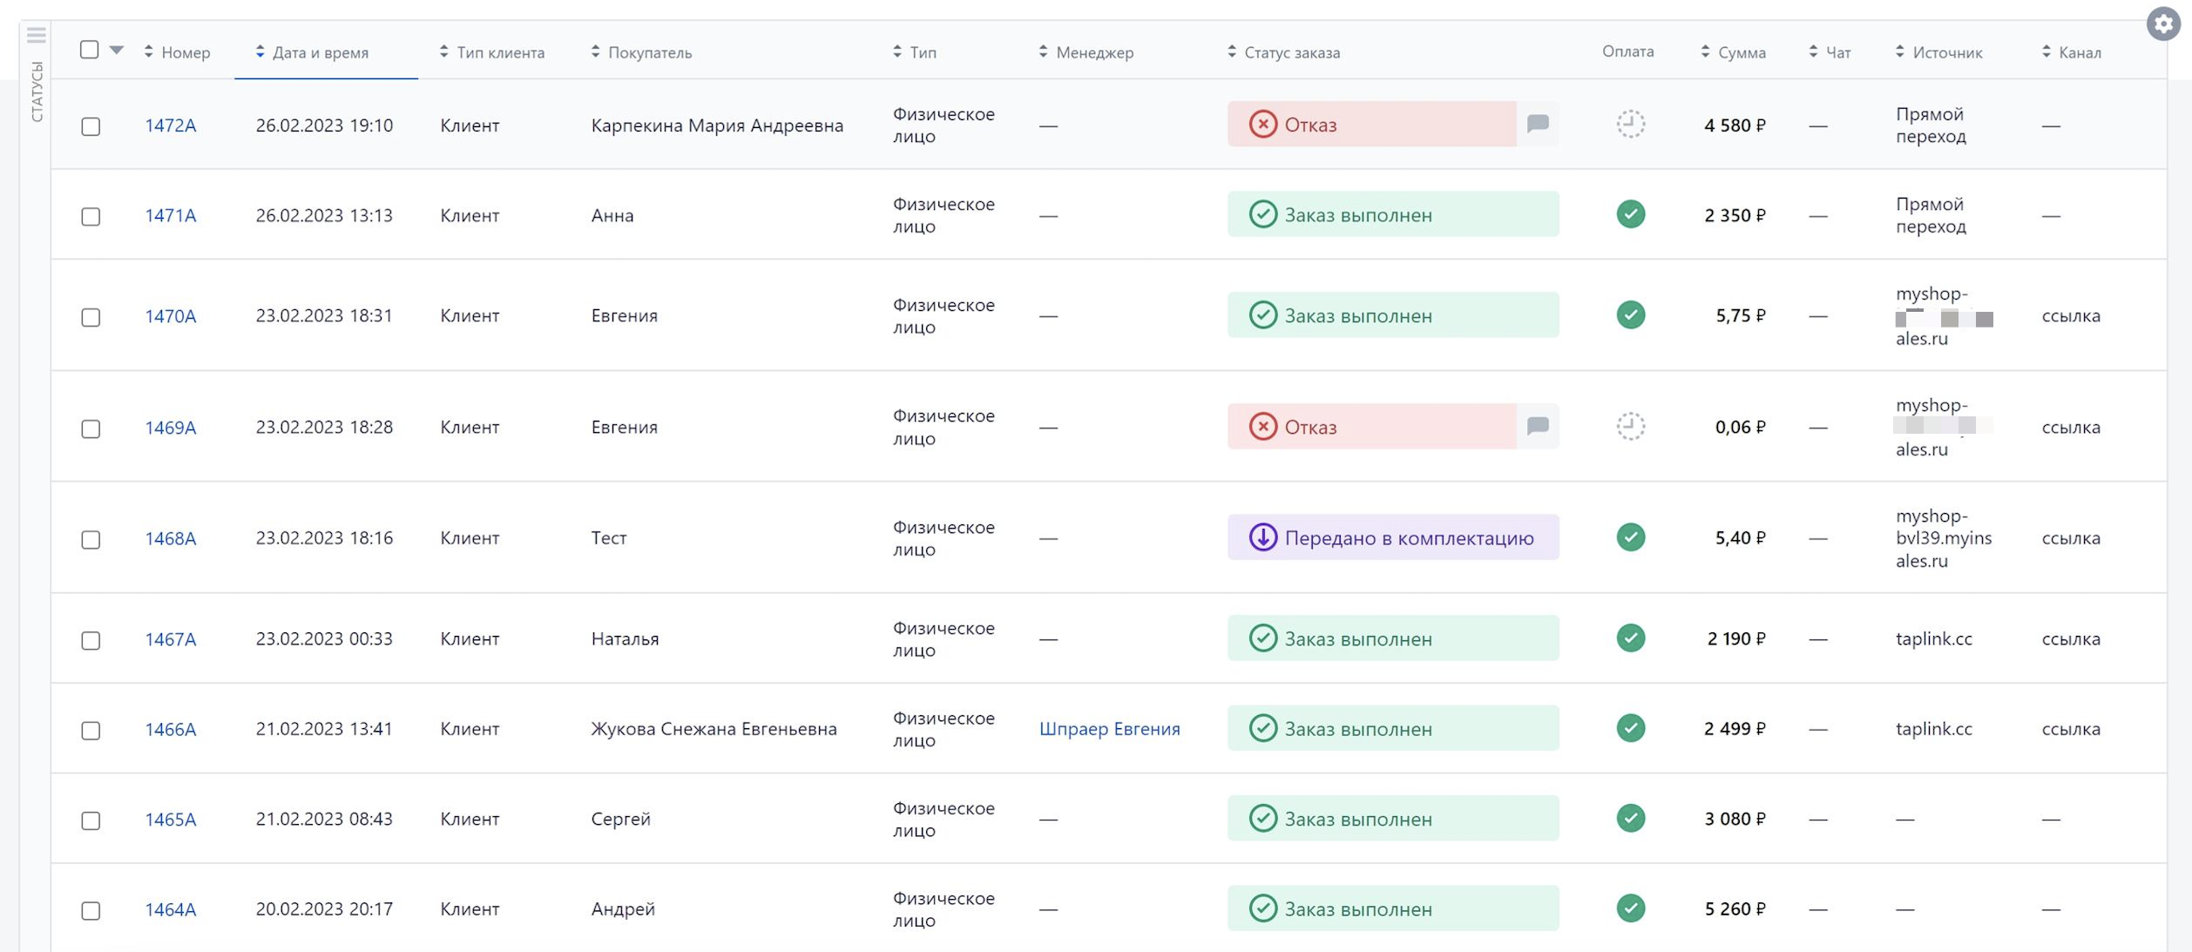Open Заказ выполнен status dropdown for order 1466A
The image size is (2192, 952).
pos(1393,728)
